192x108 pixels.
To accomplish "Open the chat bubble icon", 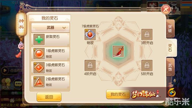I will tap(18, 84).
